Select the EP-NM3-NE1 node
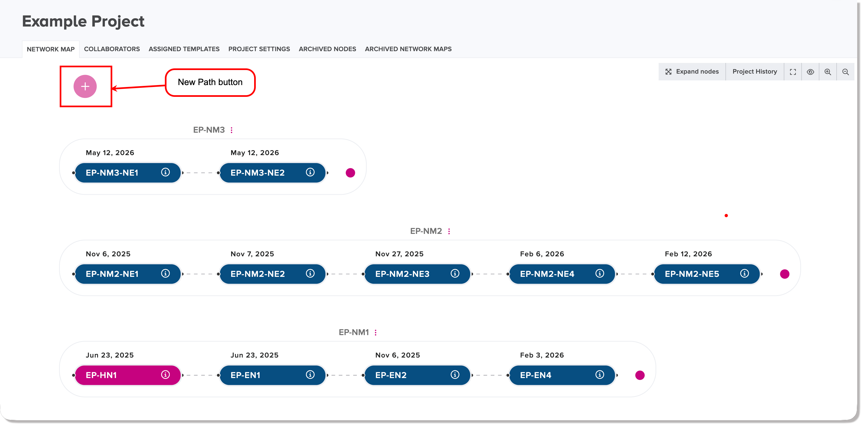Viewport: 861px width, 424px height. [128, 173]
